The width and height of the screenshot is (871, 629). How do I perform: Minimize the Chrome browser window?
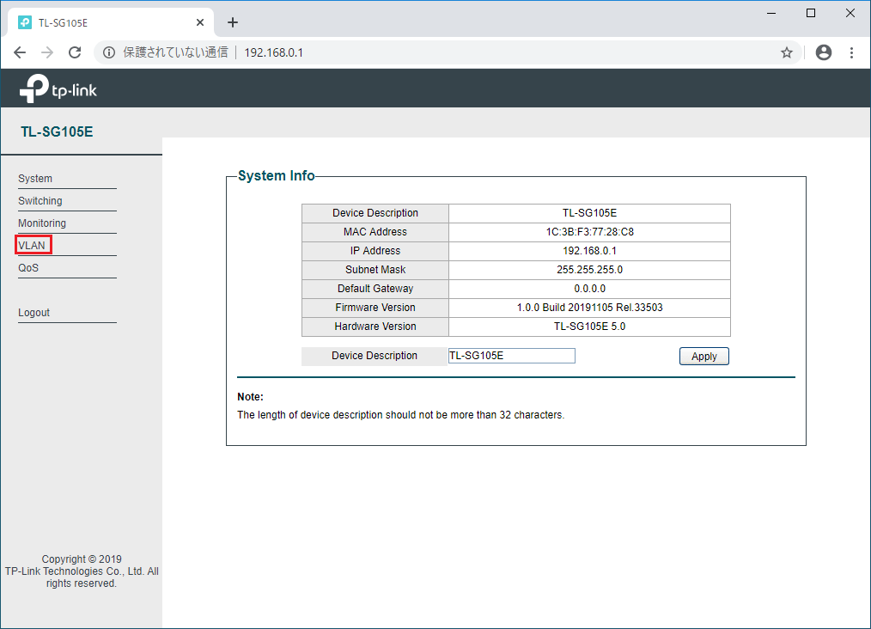pyautogui.click(x=771, y=13)
